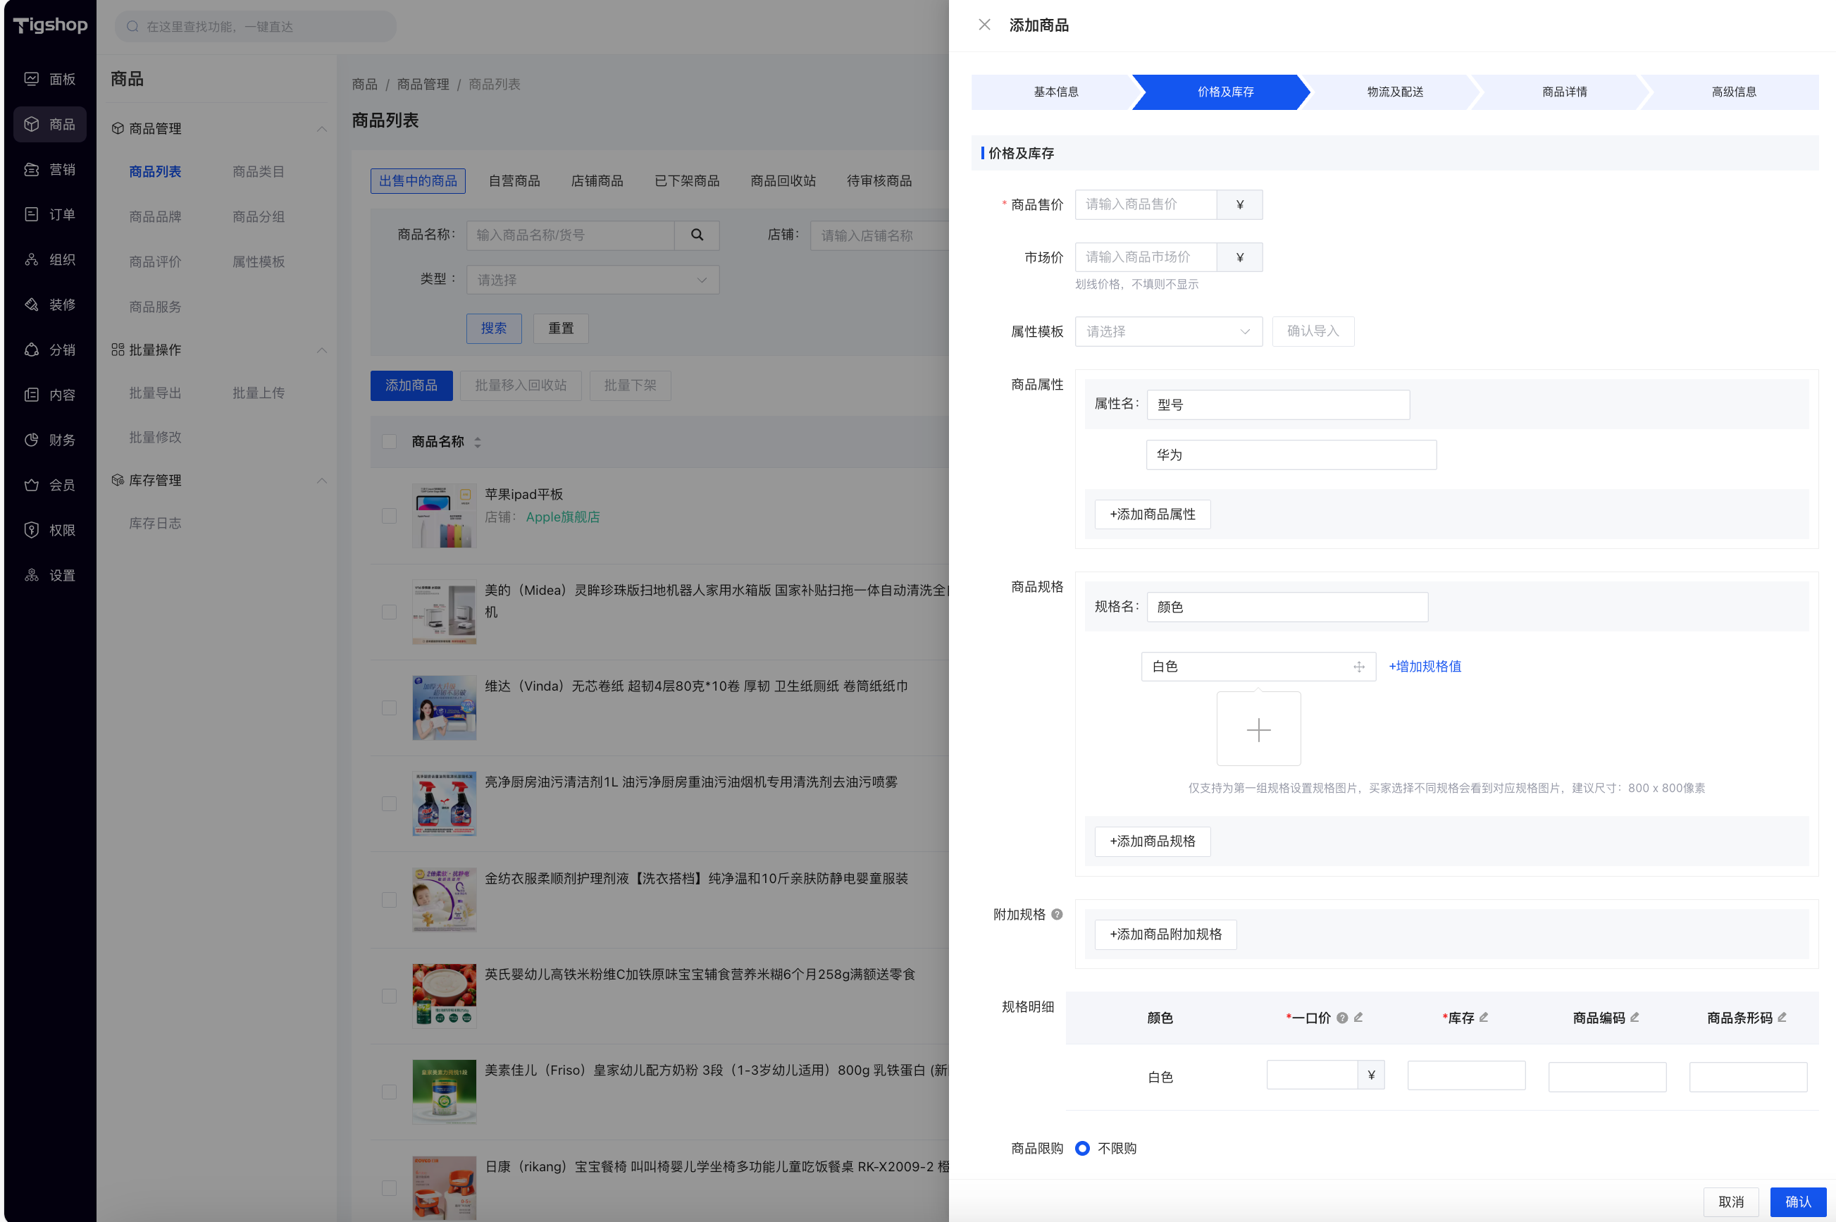Click the 财务 finance sidebar icon

(31, 440)
